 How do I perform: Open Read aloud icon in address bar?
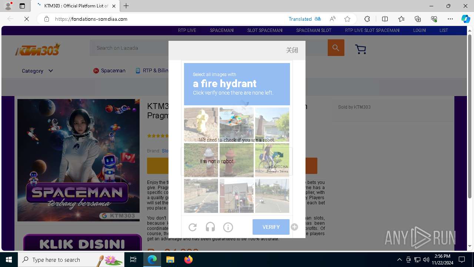tap(333, 19)
